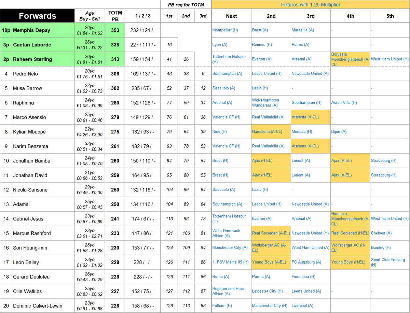The height and width of the screenshot is (313, 410).
Task: Open Montpellier (H) fixture link
Action: point(224,30)
